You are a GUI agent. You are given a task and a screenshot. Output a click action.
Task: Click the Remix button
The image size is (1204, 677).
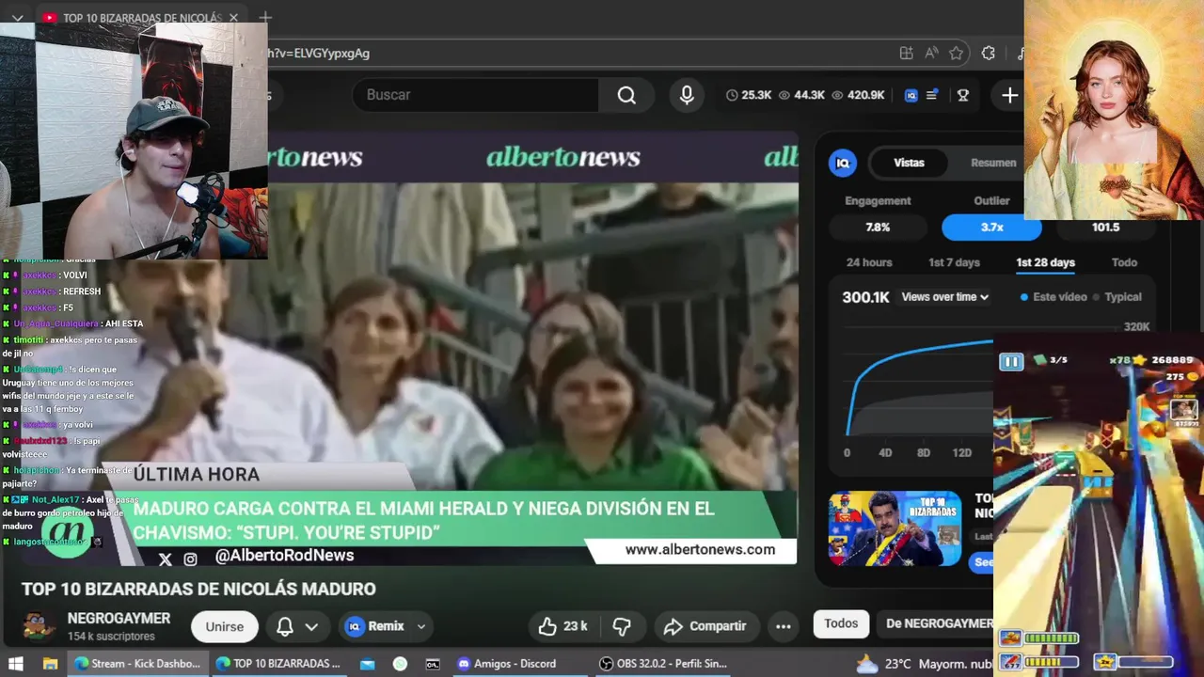376,626
